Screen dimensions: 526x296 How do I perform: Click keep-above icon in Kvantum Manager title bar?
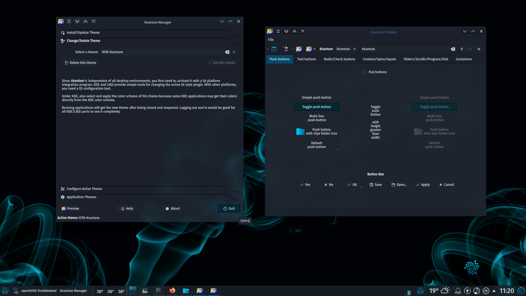point(94,21)
